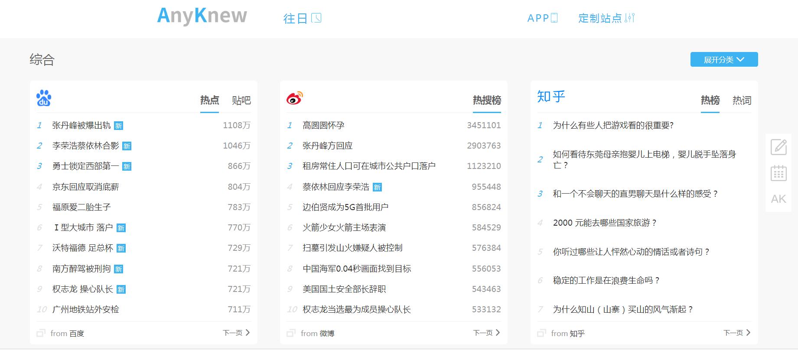The width and height of the screenshot is (798, 350).
Task: Open headline 广州地铁站外安检
Action: coord(85,309)
